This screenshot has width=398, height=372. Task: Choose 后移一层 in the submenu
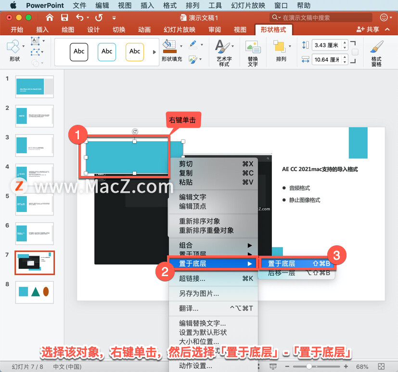click(297, 273)
